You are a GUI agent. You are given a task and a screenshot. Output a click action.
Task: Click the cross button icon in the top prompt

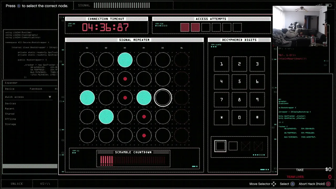pos(19,6)
